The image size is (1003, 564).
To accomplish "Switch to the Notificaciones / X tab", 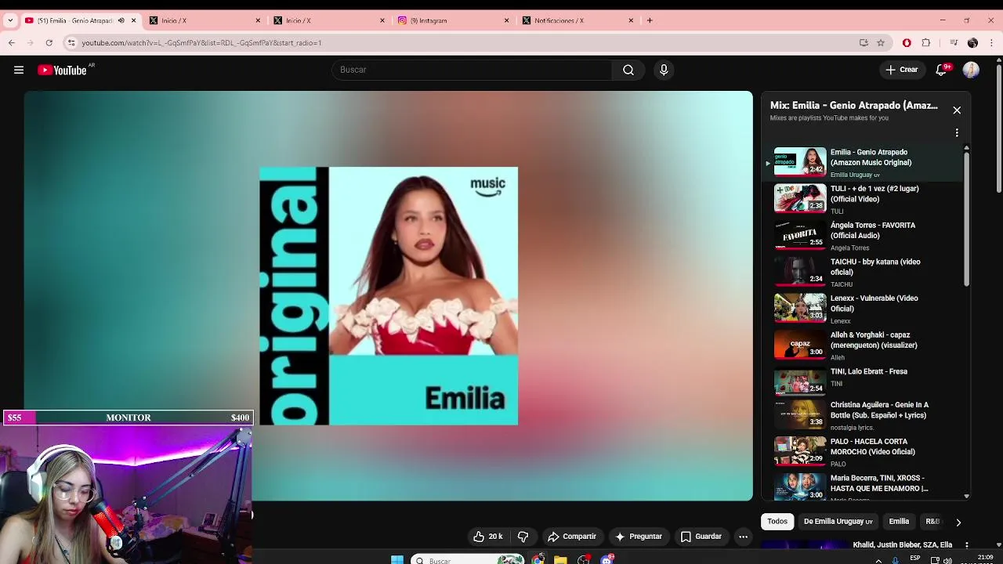I will tap(577, 20).
